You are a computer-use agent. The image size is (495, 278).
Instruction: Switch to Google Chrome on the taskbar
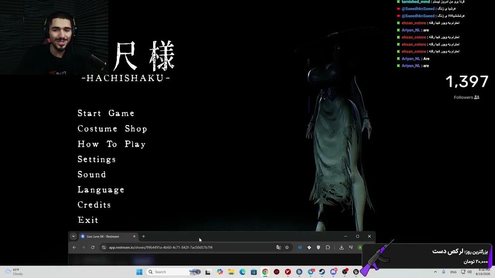tap(265, 272)
